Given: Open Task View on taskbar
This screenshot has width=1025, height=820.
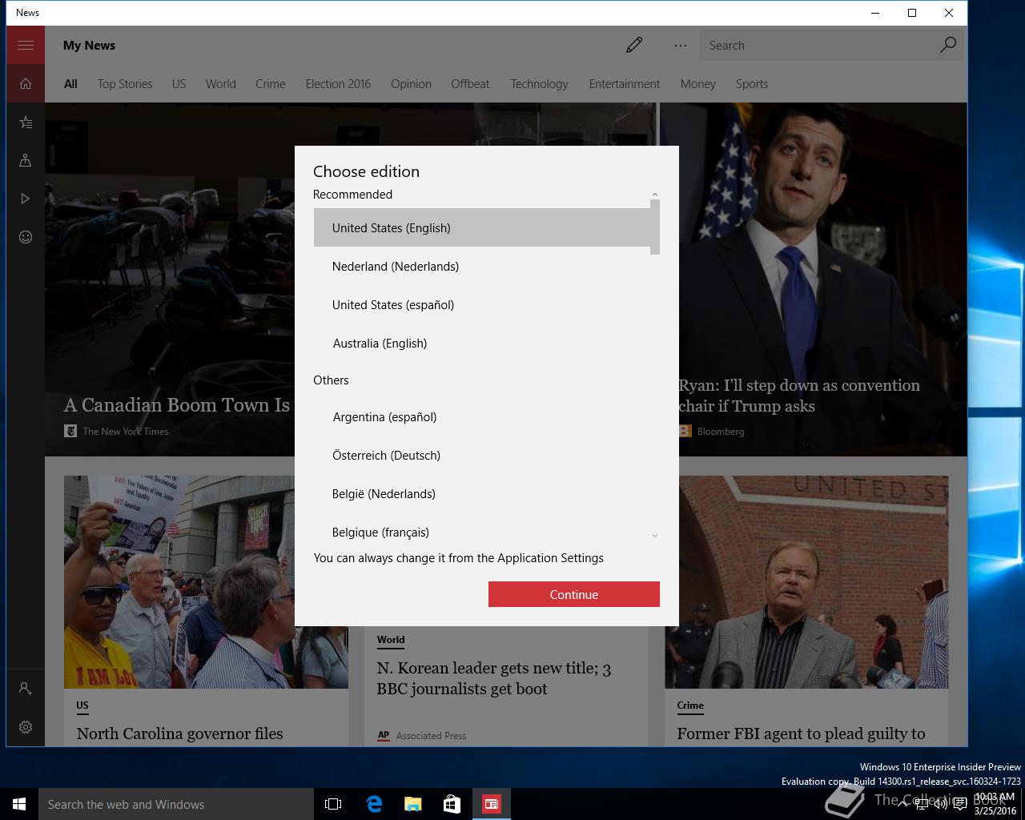Looking at the screenshot, I should point(333,804).
